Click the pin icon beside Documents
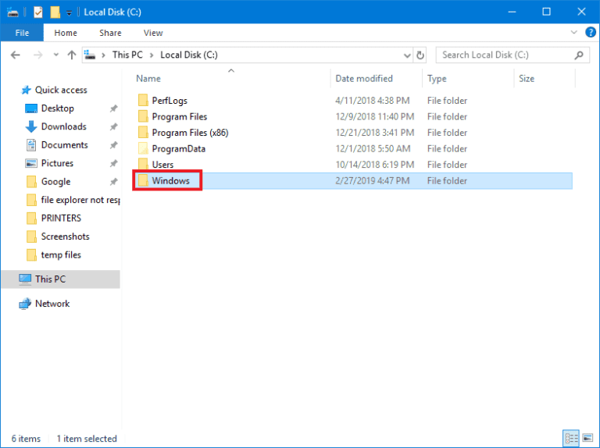Image resolution: width=600 pixels, height=448 pixels. point(113,145)
